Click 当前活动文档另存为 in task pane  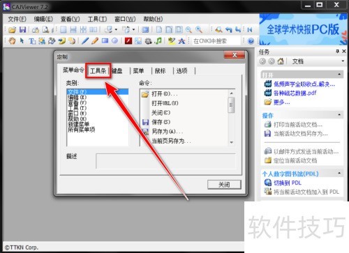301,134
